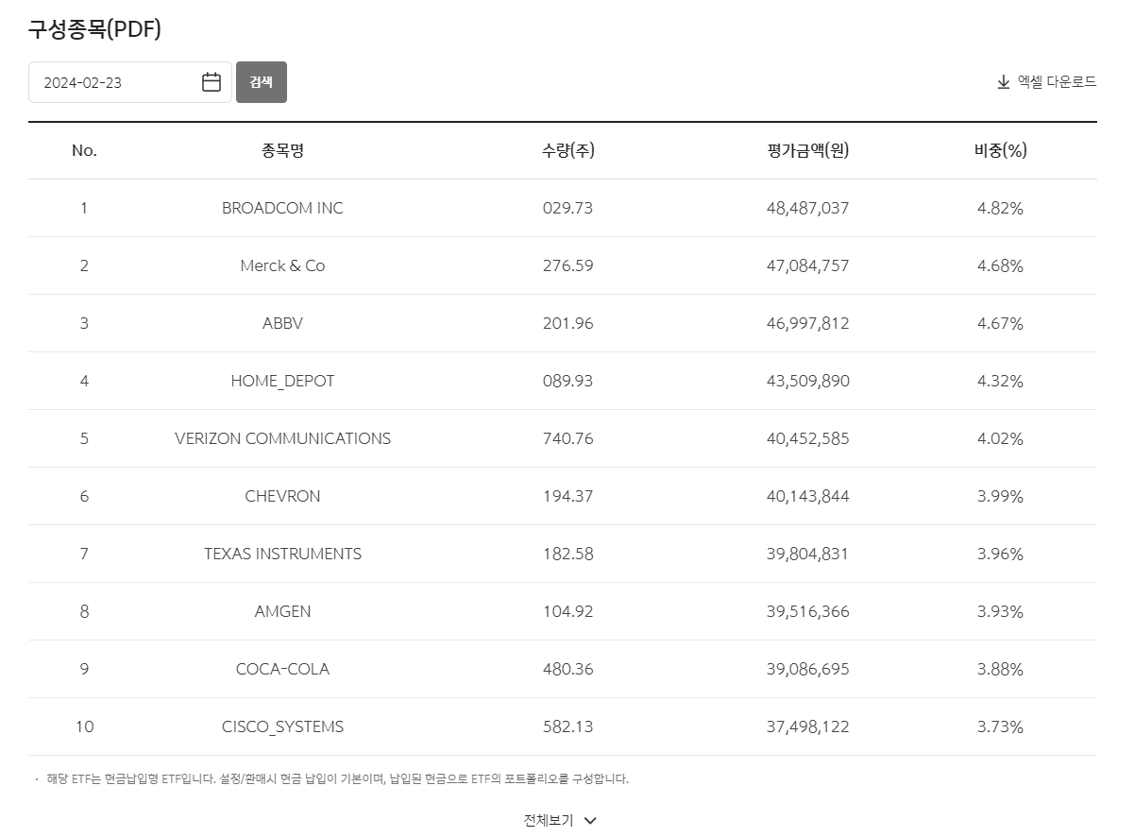Click the 3.99% weight value
1134x837 pixels.
point(1001,496)
